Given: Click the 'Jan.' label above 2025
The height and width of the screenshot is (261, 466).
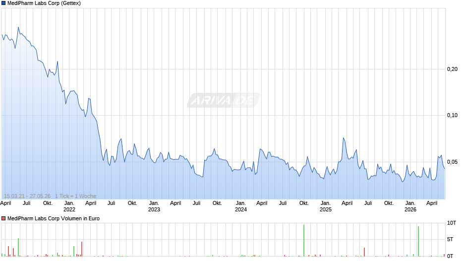Looking at the screenshot, I should coord(325,203).
